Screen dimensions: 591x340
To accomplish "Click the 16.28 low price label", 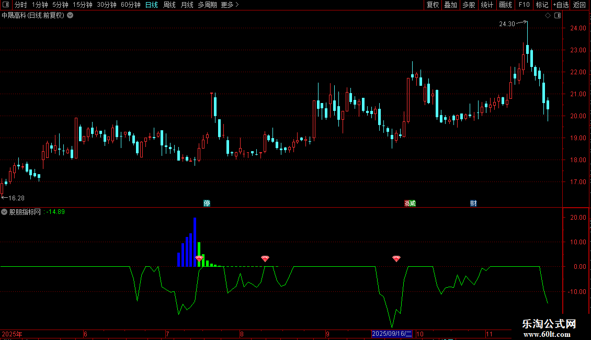I will (x=16, y=198).
